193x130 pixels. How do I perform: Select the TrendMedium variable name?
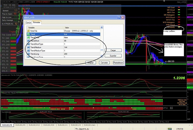[36, 47]
